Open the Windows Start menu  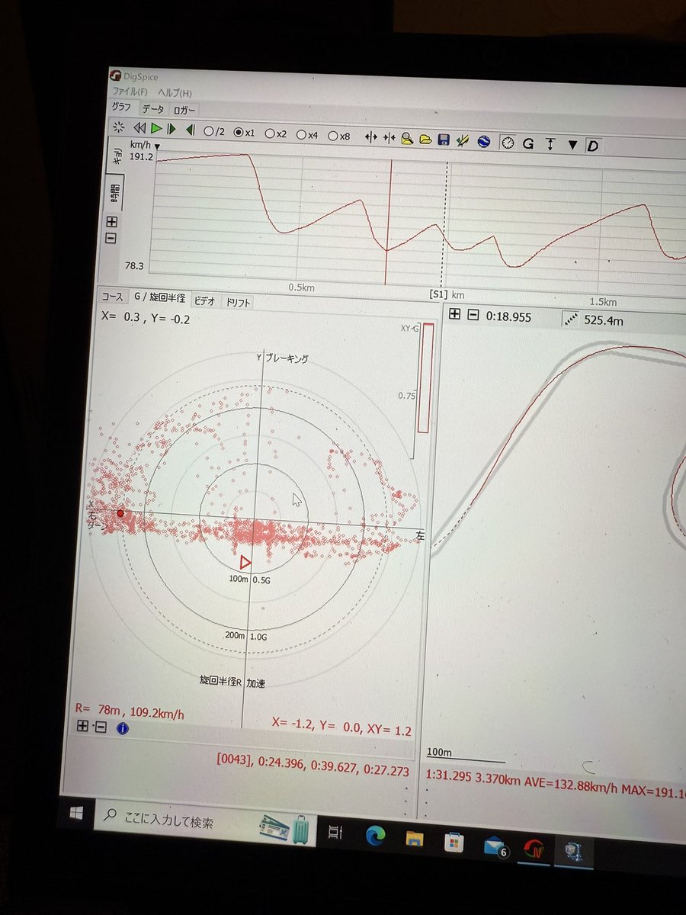(x=76, y=814)
